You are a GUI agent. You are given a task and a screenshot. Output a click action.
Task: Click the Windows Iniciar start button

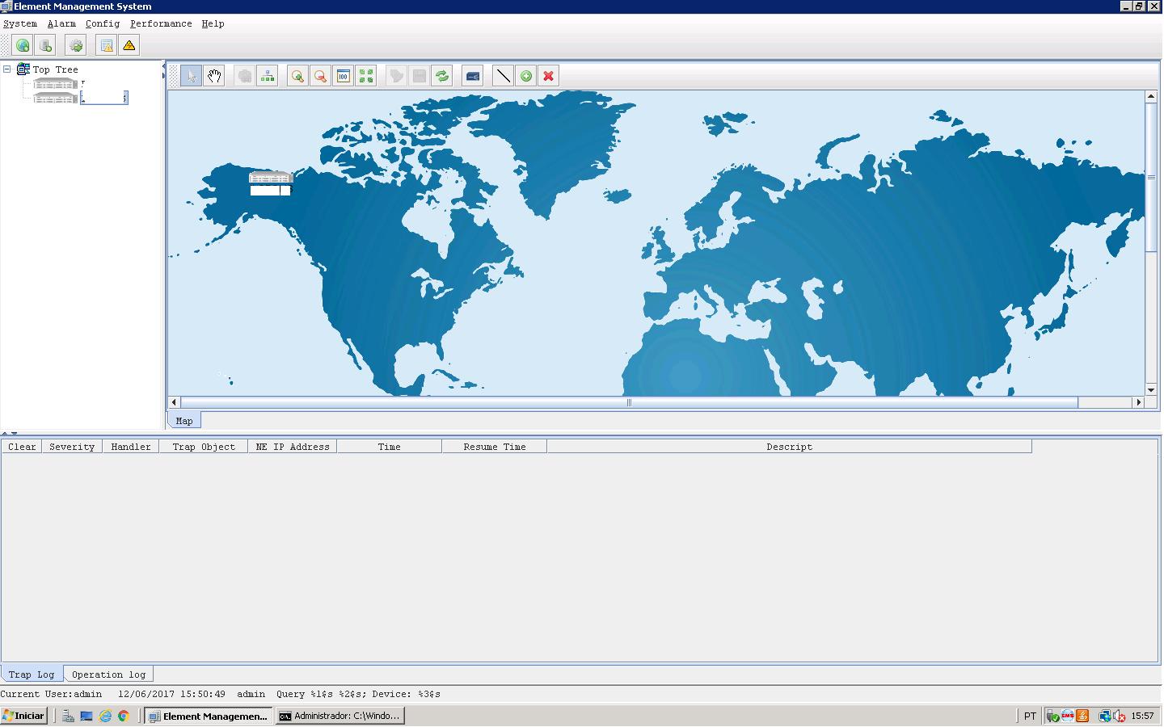pos(24,716)
